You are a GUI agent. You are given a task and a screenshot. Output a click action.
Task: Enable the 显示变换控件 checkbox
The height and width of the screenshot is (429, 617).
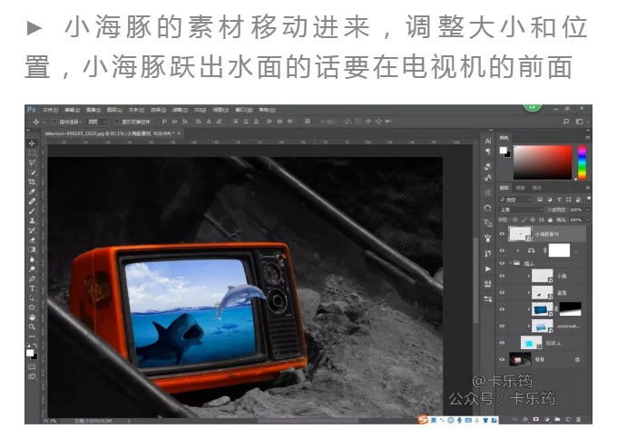pos(117,122)
